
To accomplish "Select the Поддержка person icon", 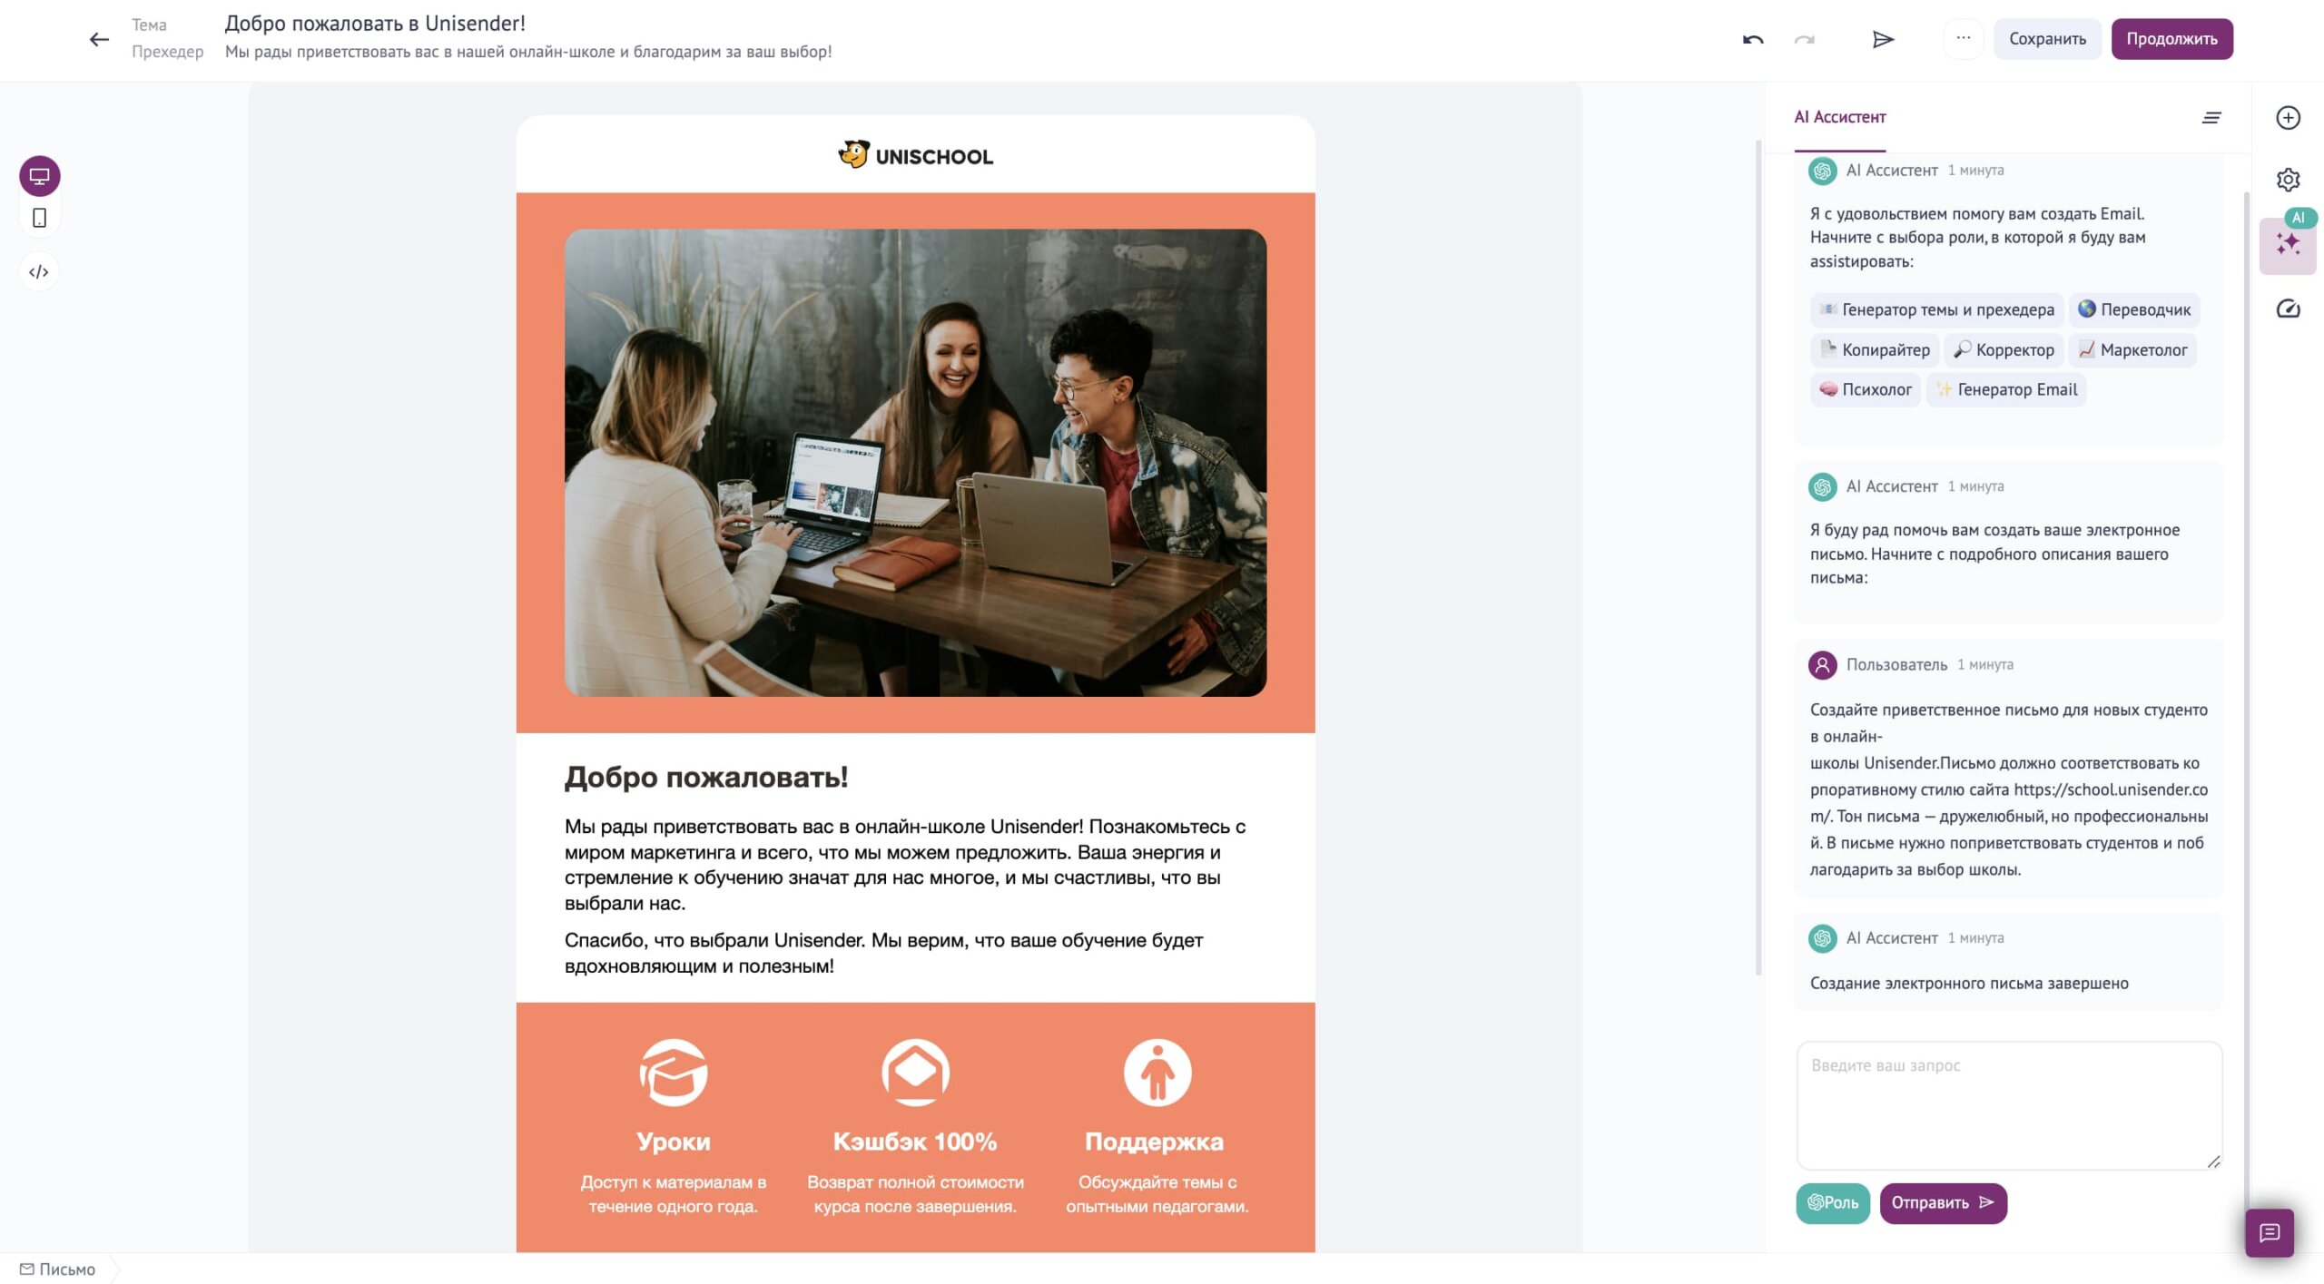I will 1157,1072.
